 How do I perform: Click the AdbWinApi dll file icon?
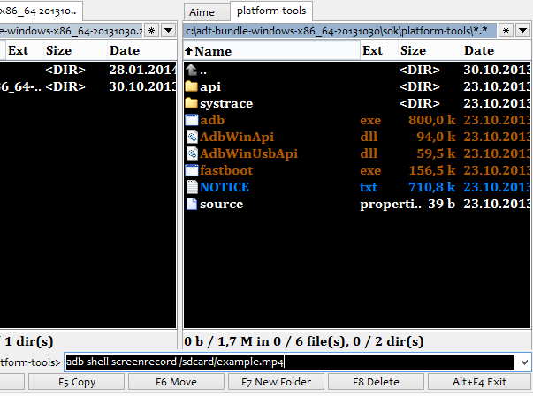pos(192,137)
